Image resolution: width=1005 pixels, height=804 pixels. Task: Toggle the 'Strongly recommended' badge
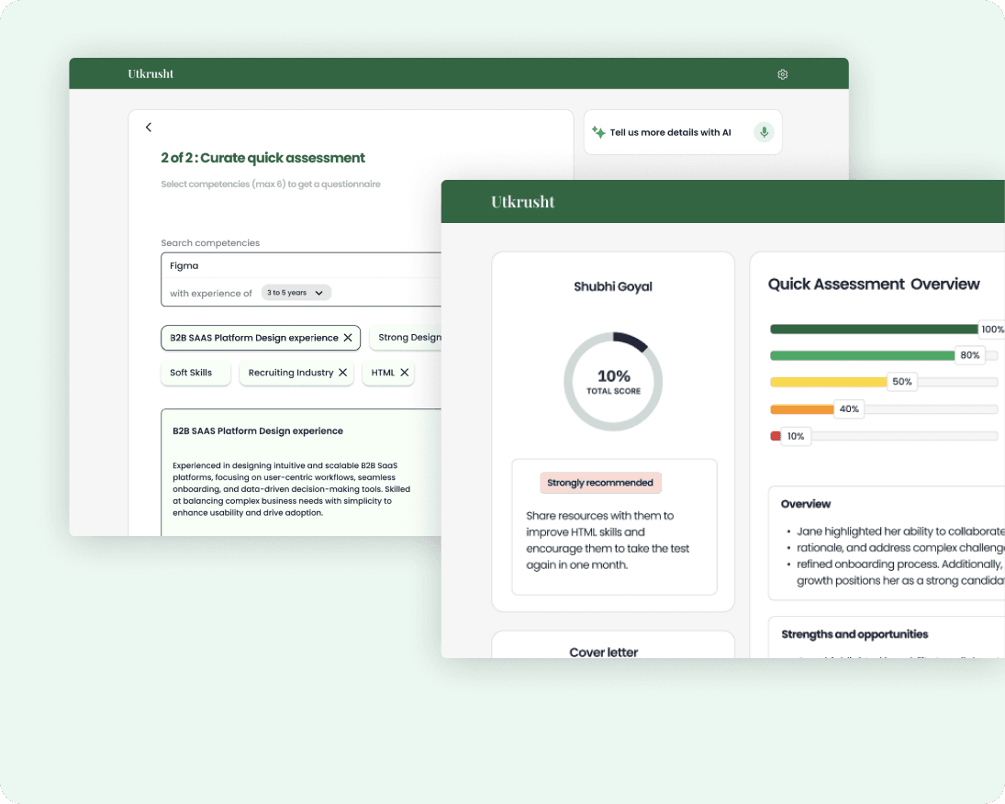click(x=600, y=483)
